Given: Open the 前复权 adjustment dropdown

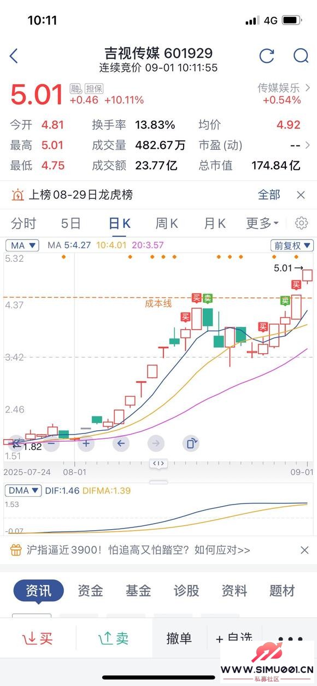Looking at the screenshot, I should click(x=292, y=245).
